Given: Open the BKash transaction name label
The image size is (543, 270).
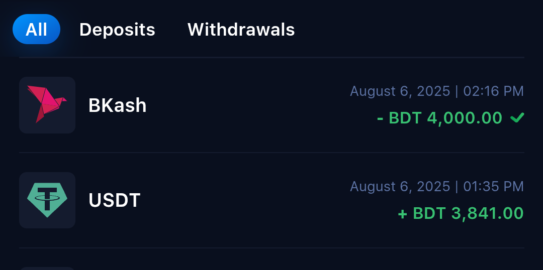Looking at the screenshot, I should tap(117, 105).
